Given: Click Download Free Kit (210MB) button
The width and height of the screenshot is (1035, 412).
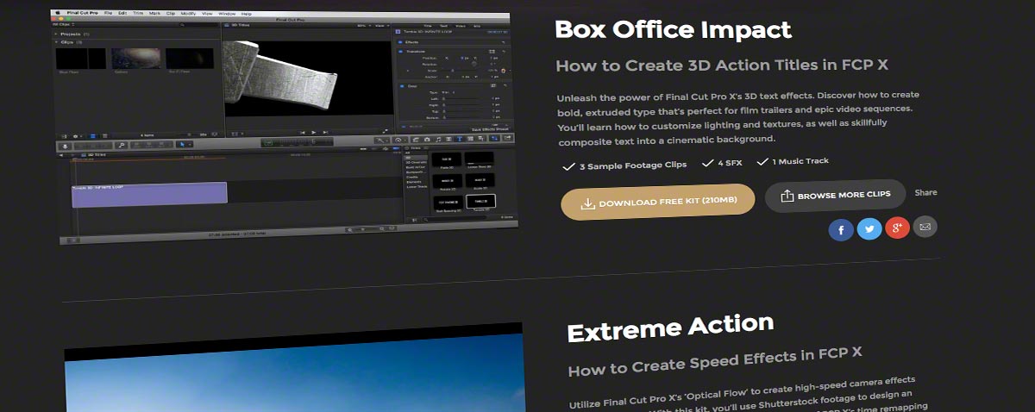Looking at the screenshot, I should [x=658, y=203].
